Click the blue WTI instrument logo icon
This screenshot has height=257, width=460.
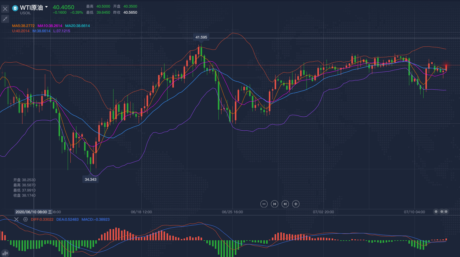coord(15,8)
